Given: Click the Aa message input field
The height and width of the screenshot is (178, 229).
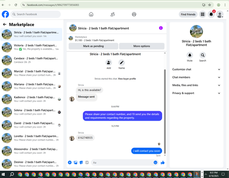Looking at the screenshot, I should [122, 162].
